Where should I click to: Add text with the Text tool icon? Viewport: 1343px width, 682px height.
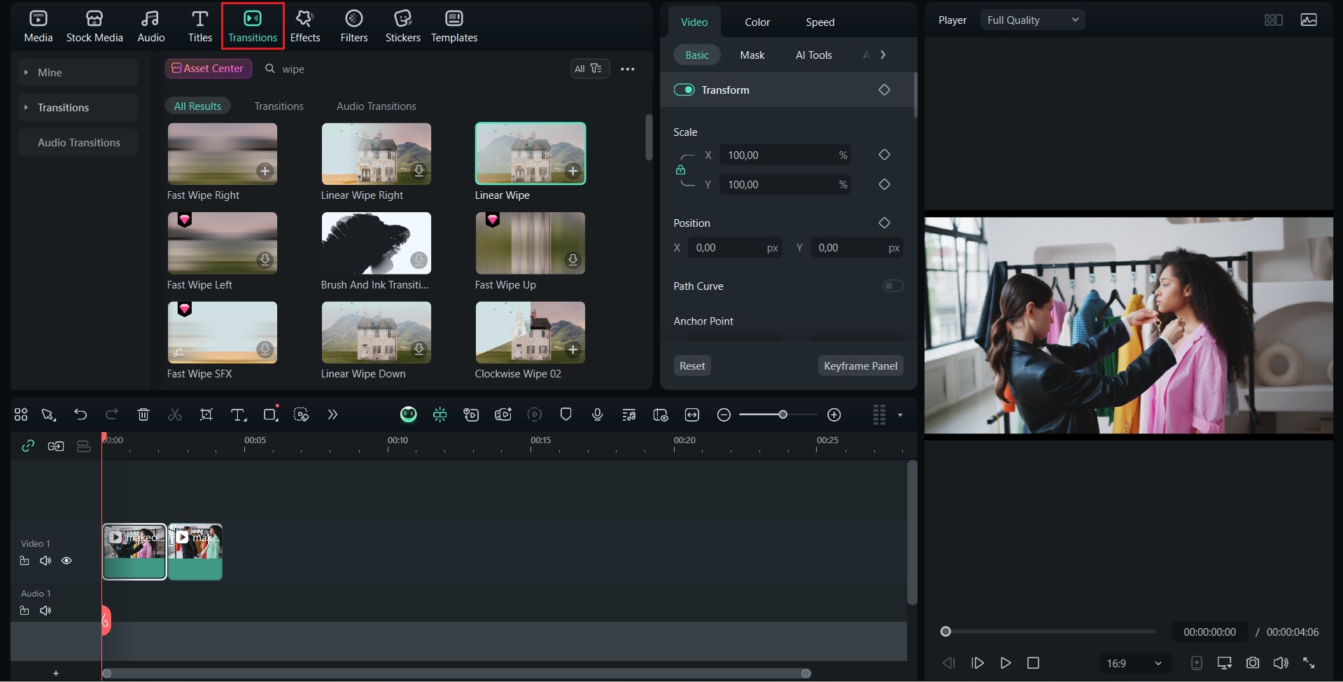(x=239, y=415)
